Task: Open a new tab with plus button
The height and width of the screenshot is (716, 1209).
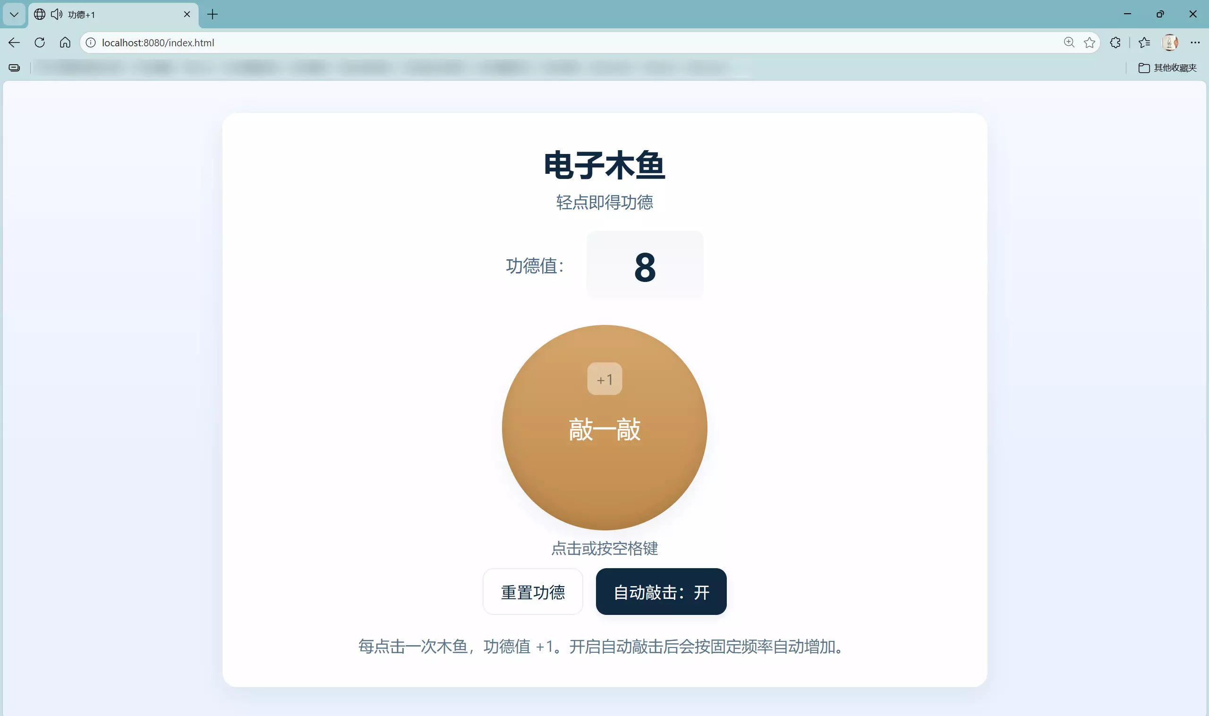Action: pyautogui.click(x=212, y=15)
